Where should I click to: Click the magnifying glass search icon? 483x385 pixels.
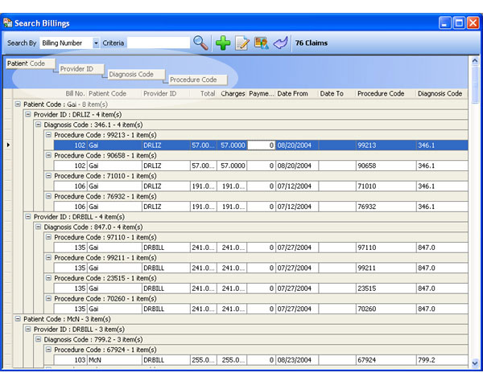pyautogui.click(x=200, y=43)
